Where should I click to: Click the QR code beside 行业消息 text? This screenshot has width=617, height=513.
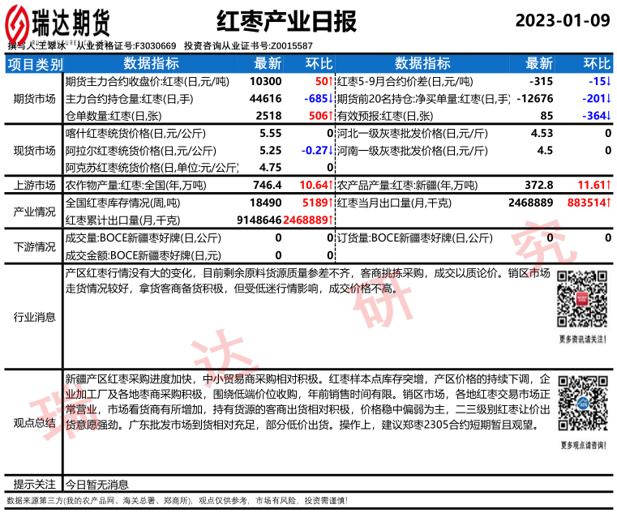pos(582,300)
